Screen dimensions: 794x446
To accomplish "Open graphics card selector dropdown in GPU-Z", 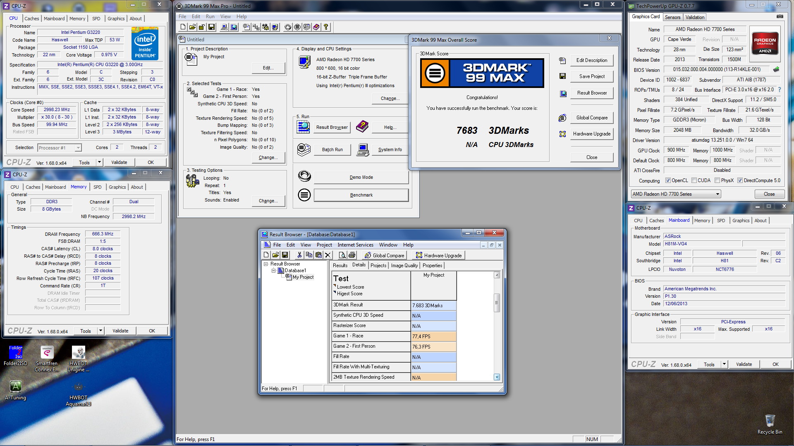I will (676, 194).
